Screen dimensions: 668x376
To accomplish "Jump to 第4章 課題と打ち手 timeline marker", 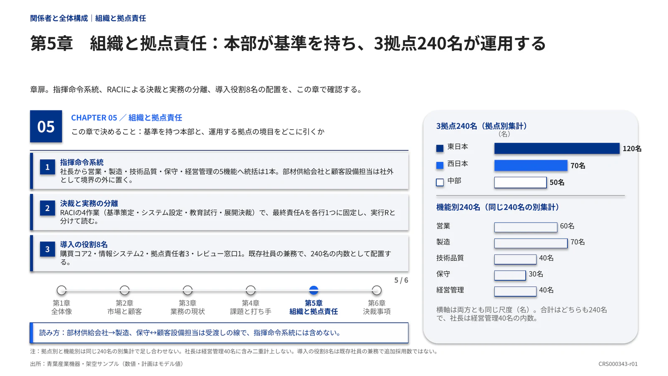I will coord(250,290).
